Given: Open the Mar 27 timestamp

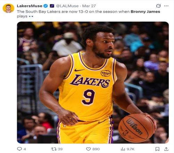Looking at the screenshot, I should pos(89,6).
